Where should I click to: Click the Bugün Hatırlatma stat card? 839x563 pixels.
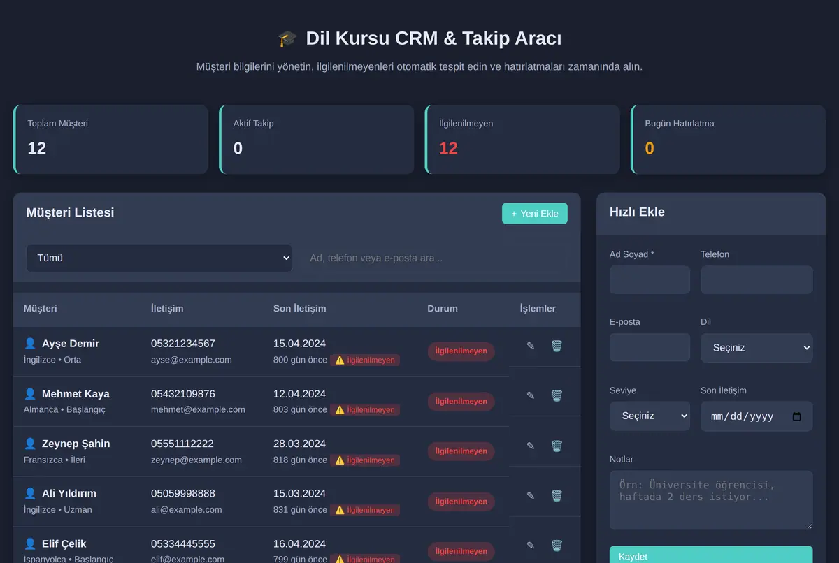point(728,140)
